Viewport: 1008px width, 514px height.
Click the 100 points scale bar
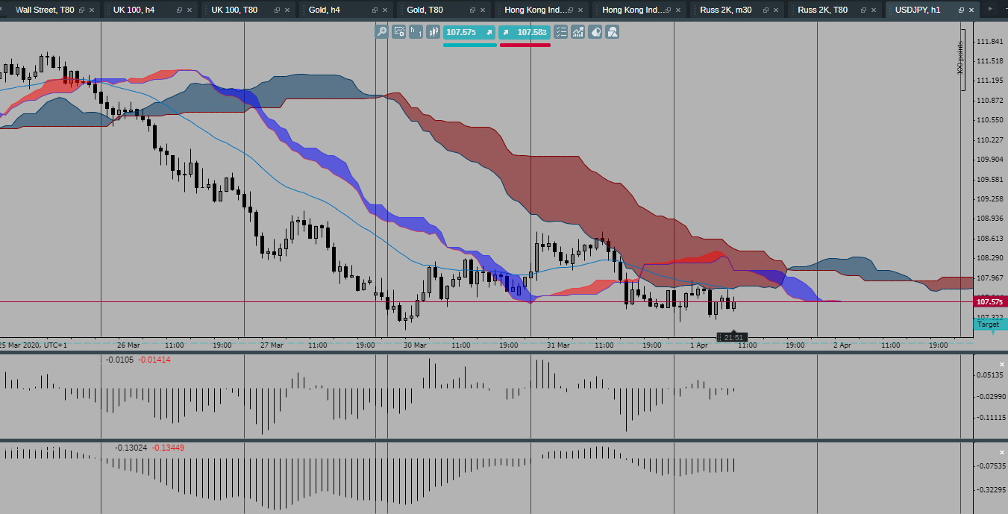pos(960,60)
